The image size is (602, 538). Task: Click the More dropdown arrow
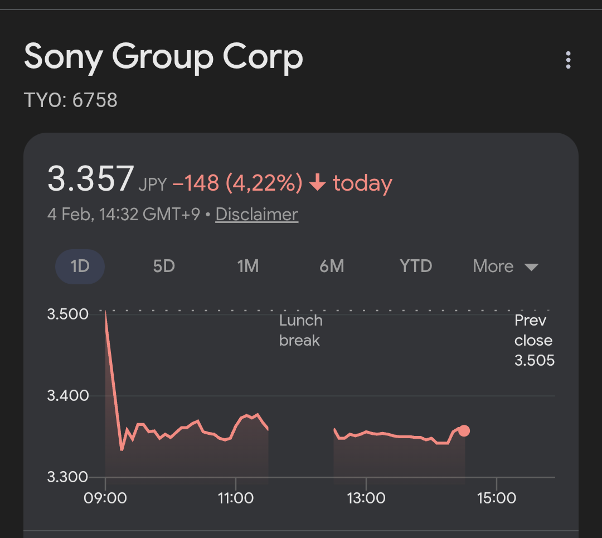point(531,267)
